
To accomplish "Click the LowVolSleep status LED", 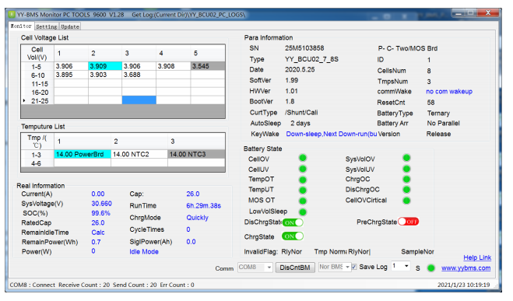I will (303, 212).
